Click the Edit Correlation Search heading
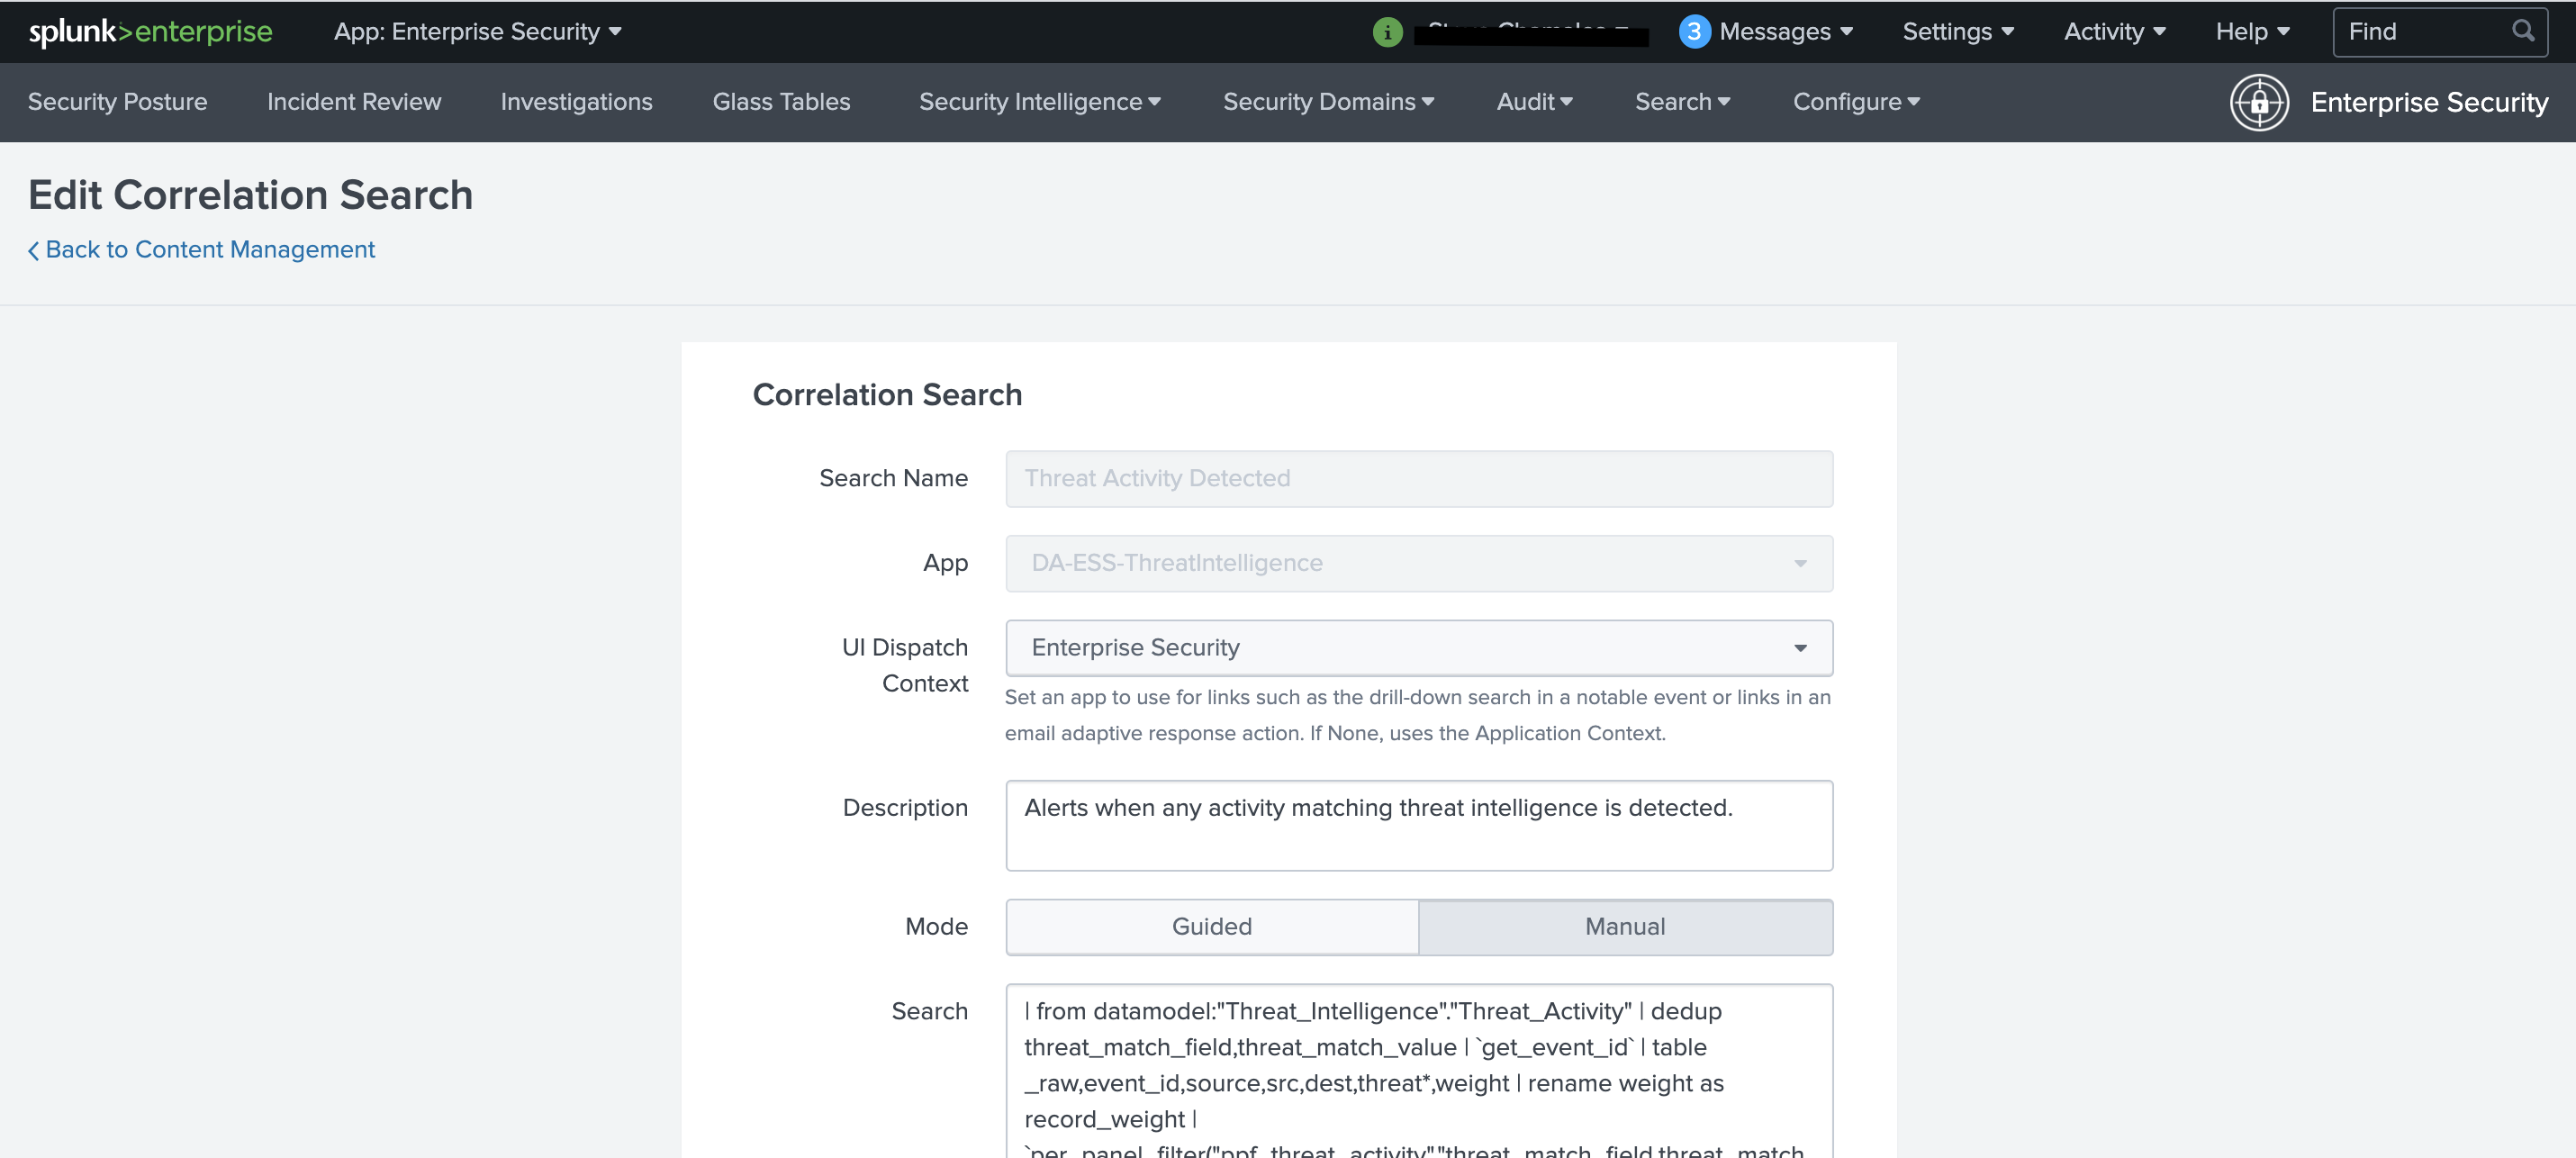Screen dimensions: 2576x1158 [250, 195]
